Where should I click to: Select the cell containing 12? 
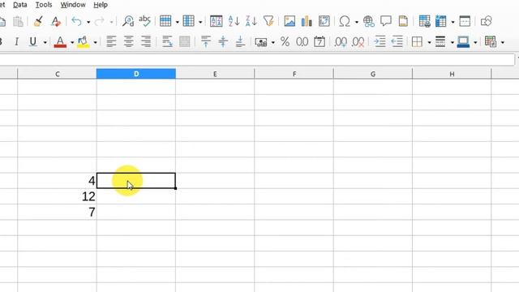click(57, 196)
